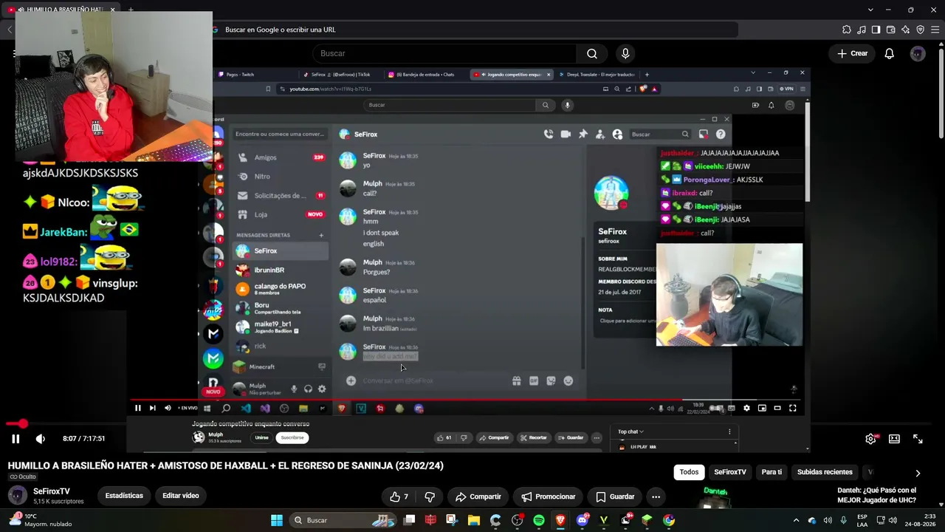The image size is (945, 532).
Task: Open Spotify from the taskbar
Action: coord(539,520)
